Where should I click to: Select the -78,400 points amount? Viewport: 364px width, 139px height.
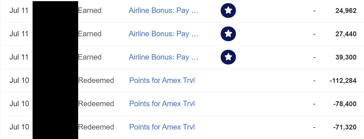click(x=345, y=104)
